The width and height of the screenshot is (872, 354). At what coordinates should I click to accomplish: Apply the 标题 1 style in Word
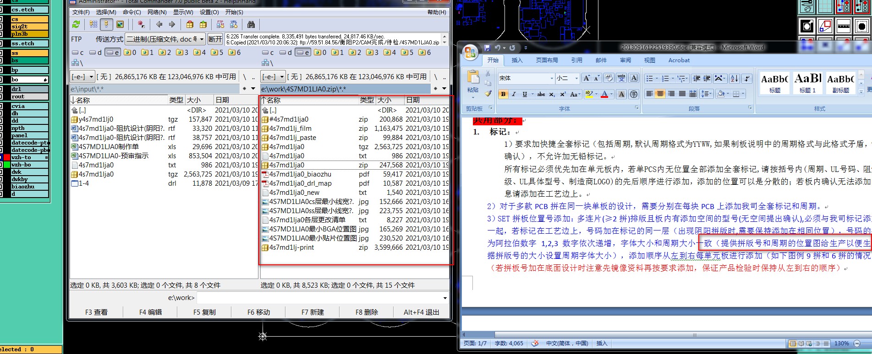[x=808, y=82]
